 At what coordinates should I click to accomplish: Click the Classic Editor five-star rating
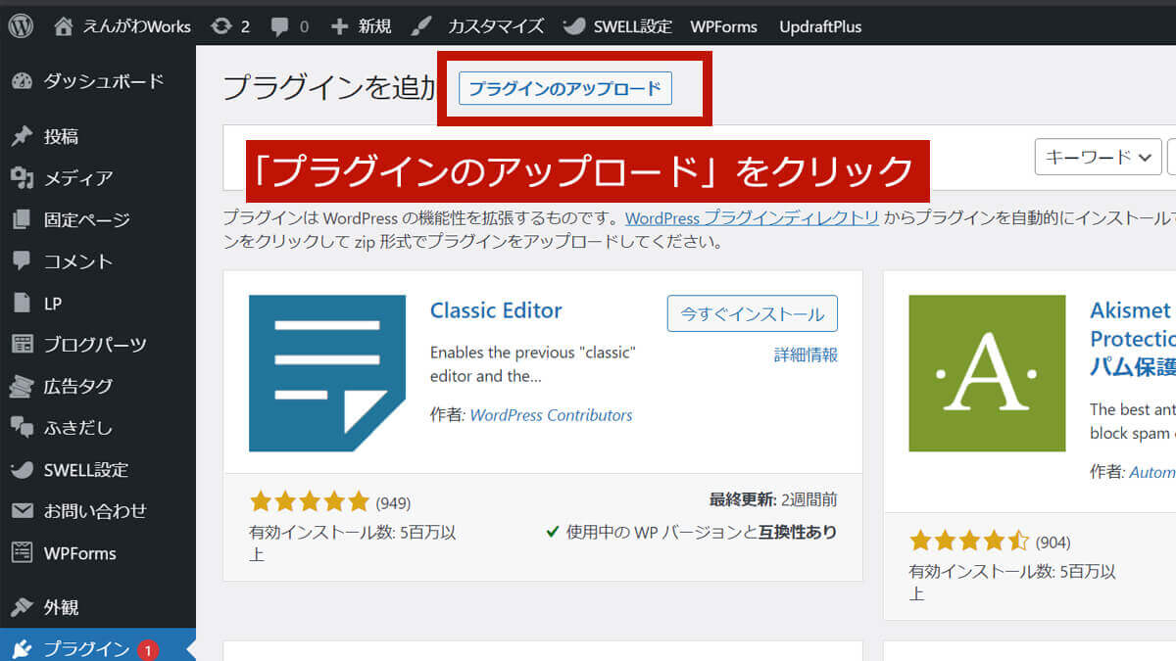(x=310, y=502)
